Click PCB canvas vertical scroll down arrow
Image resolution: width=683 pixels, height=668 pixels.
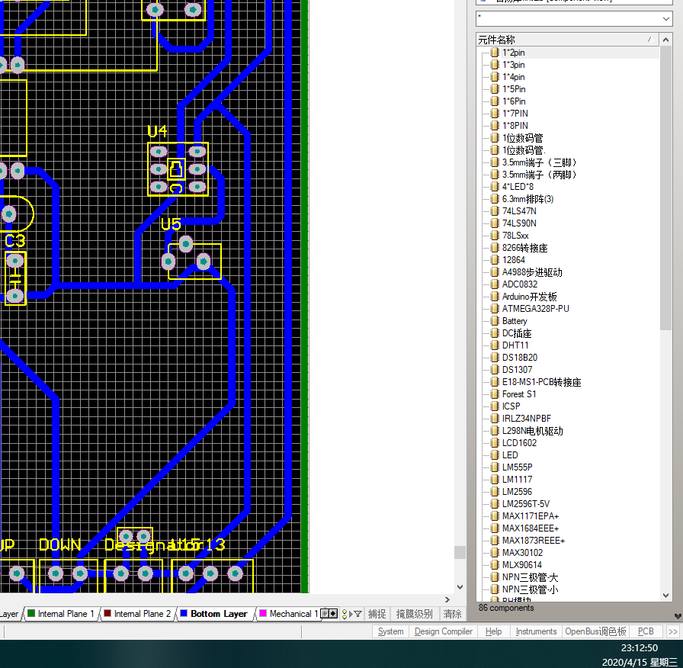460,587
